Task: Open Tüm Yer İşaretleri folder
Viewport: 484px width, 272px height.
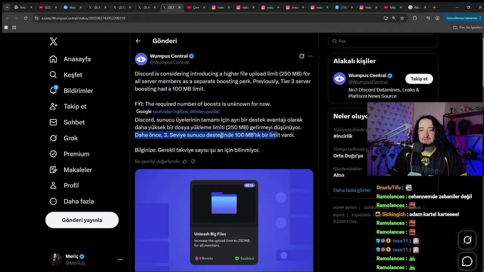Action: tap(468, 28)
